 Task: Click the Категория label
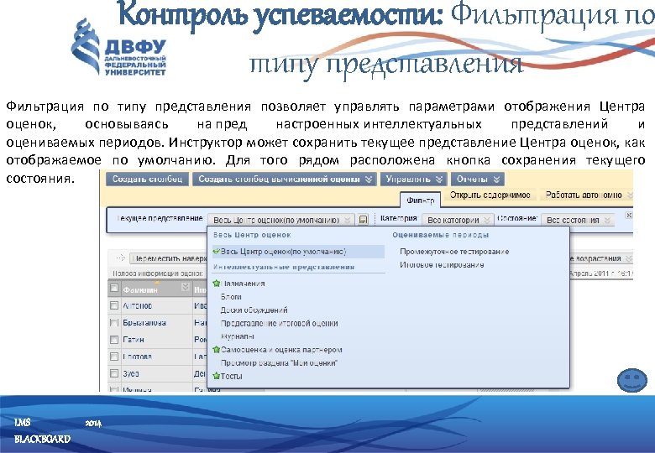pyautogui.click(x=399, y=218)
